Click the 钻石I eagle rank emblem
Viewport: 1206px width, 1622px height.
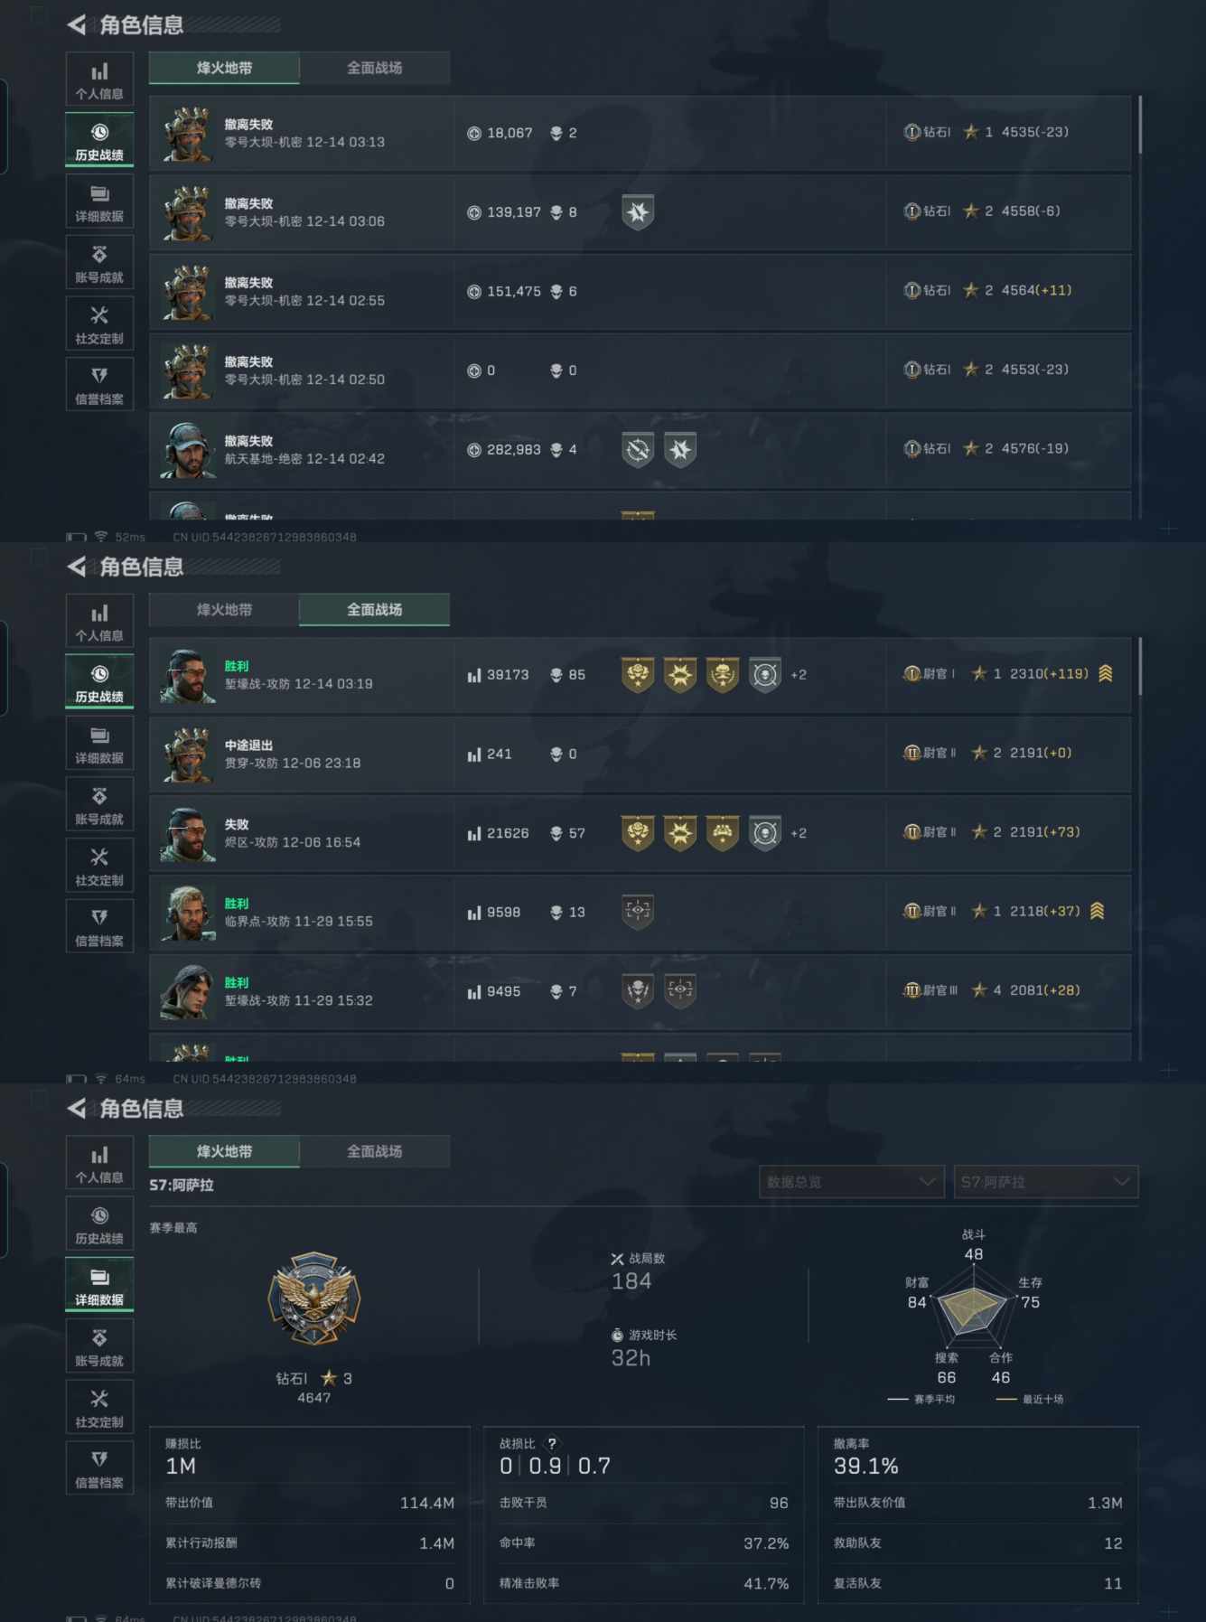[313, 1299]
